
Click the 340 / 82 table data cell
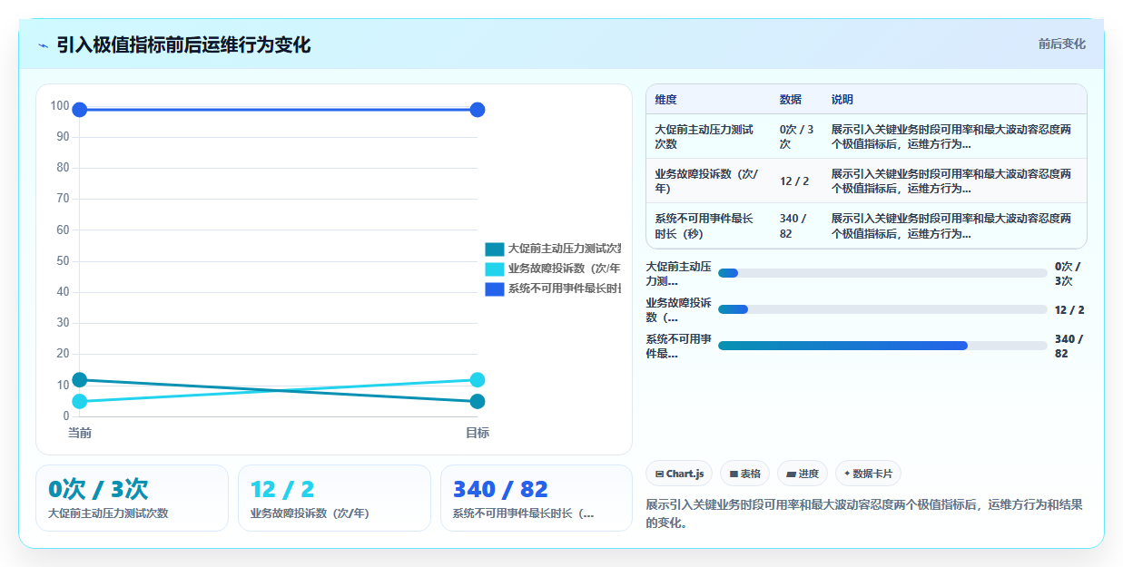(x=796, y=225)
